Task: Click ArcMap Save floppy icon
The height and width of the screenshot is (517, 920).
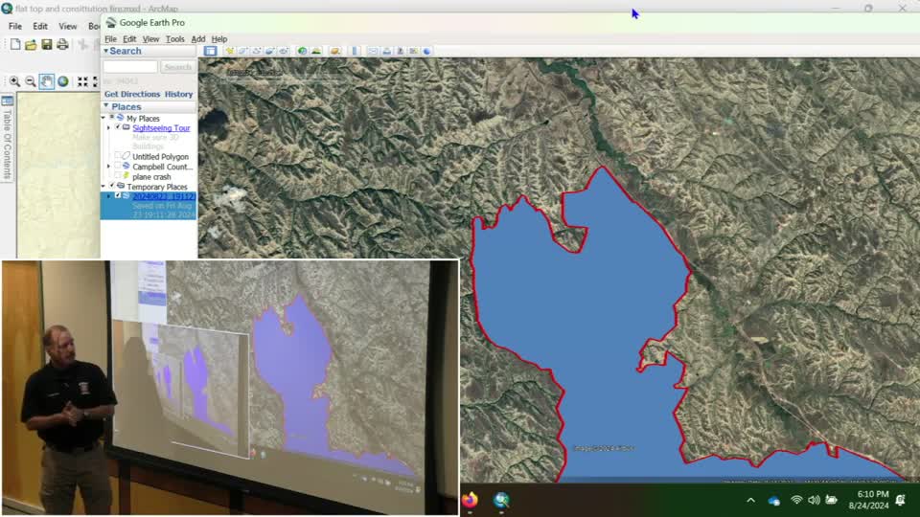Action: 46,45
